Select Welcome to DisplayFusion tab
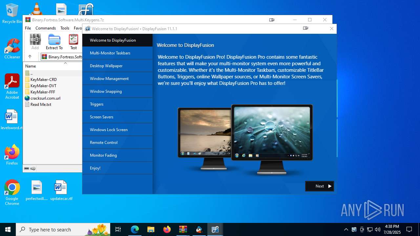This screenshot has width=420, height=236. coord(117,40)
